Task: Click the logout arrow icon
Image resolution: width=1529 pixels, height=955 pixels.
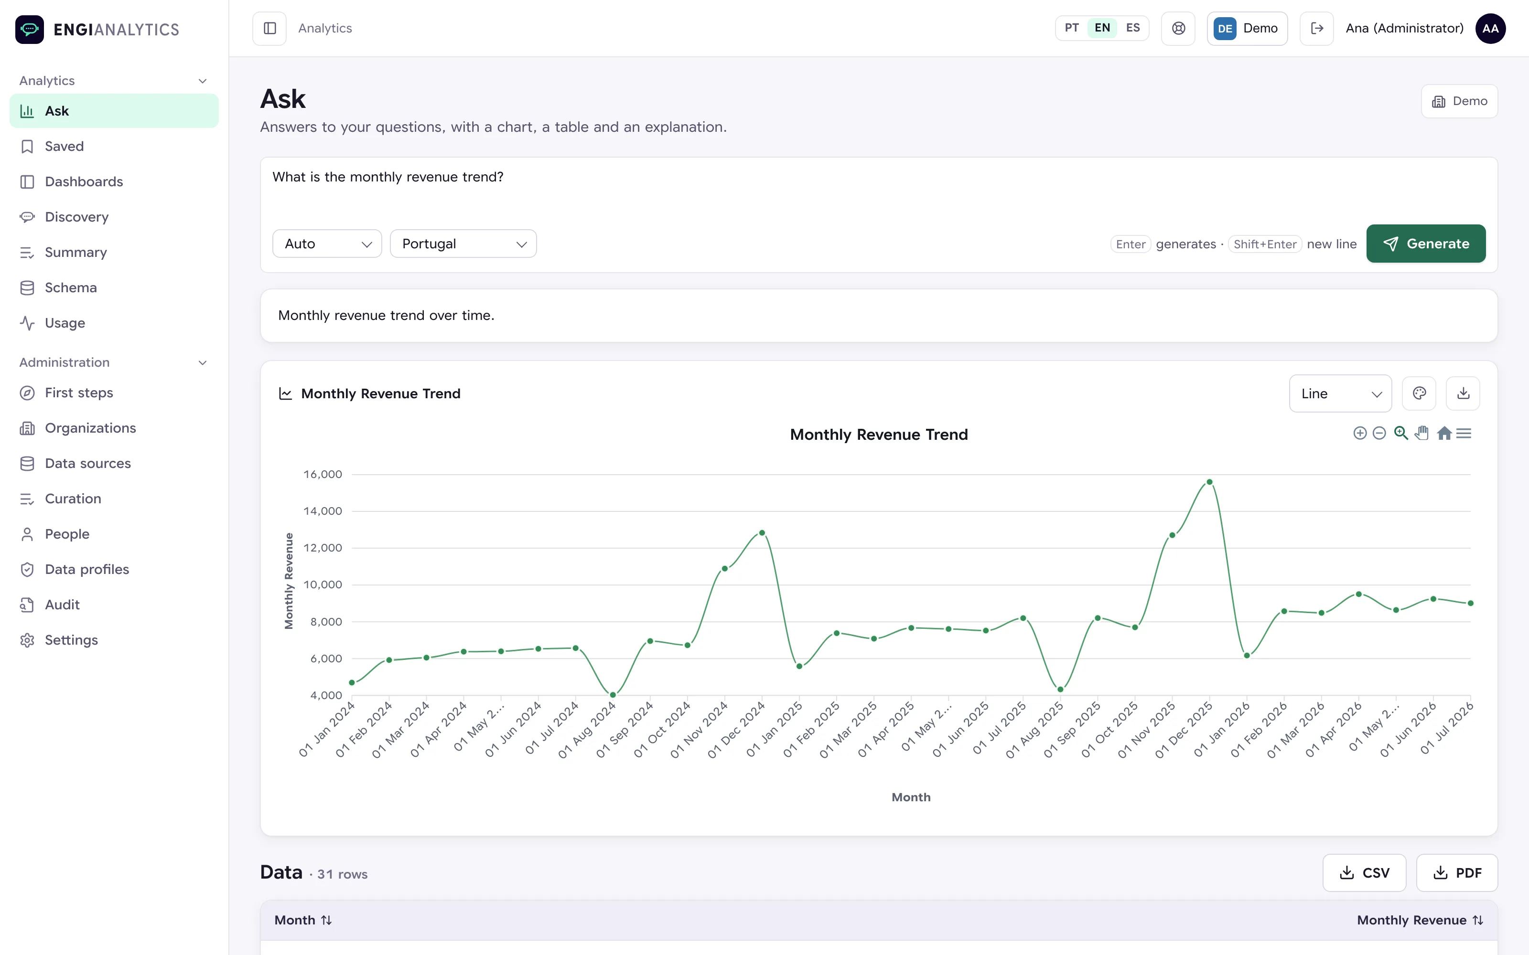Action: click(x=1317, y=29)
